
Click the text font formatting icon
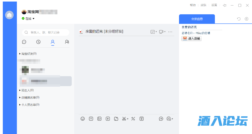tap(91, 118)
